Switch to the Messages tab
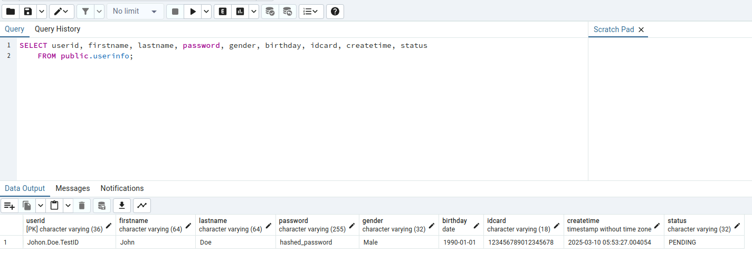The width and height of the screenshot is (752, 253). (x=73, y=188)
